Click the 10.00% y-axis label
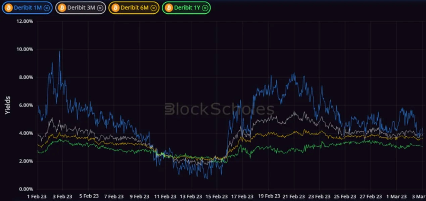This screenshot has width=426, height=201. click(x=25, y=49)
